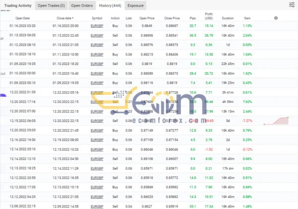
Task: Open the table settings filter icon
Action: (x=292, y=4)
